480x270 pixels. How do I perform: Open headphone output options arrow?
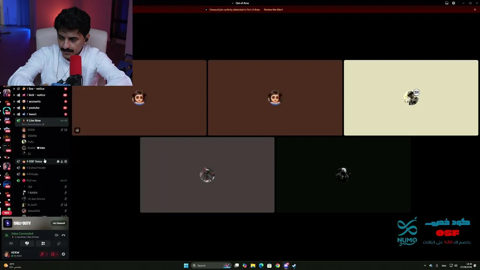pyautogui.click(x=57, y=254)
